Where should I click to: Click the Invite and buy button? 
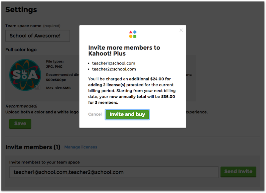[127, 115]
